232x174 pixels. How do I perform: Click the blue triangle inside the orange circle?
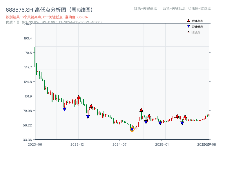(132, 130)
